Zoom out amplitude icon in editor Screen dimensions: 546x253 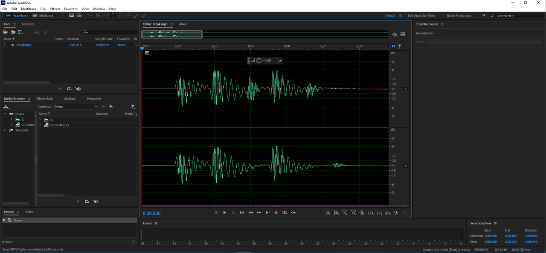coord(336,212)
